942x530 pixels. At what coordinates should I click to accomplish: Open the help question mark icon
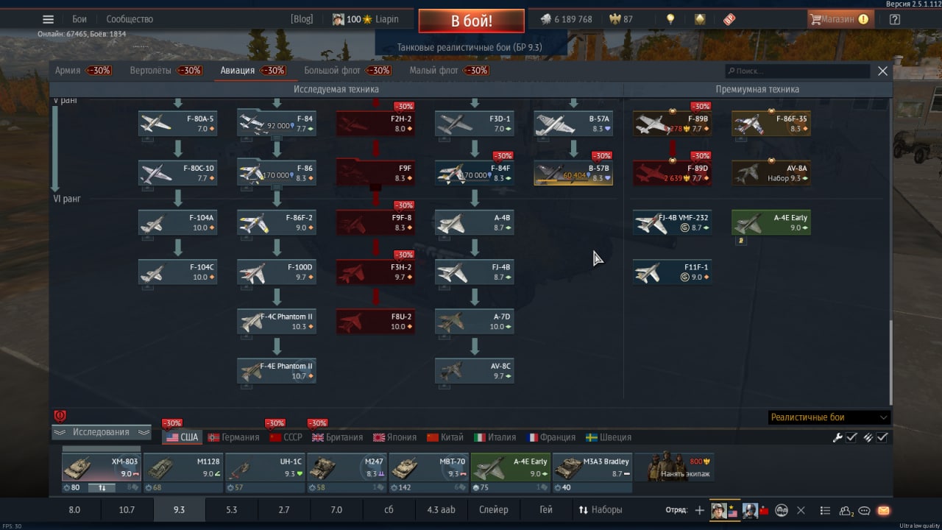(895, 19)
